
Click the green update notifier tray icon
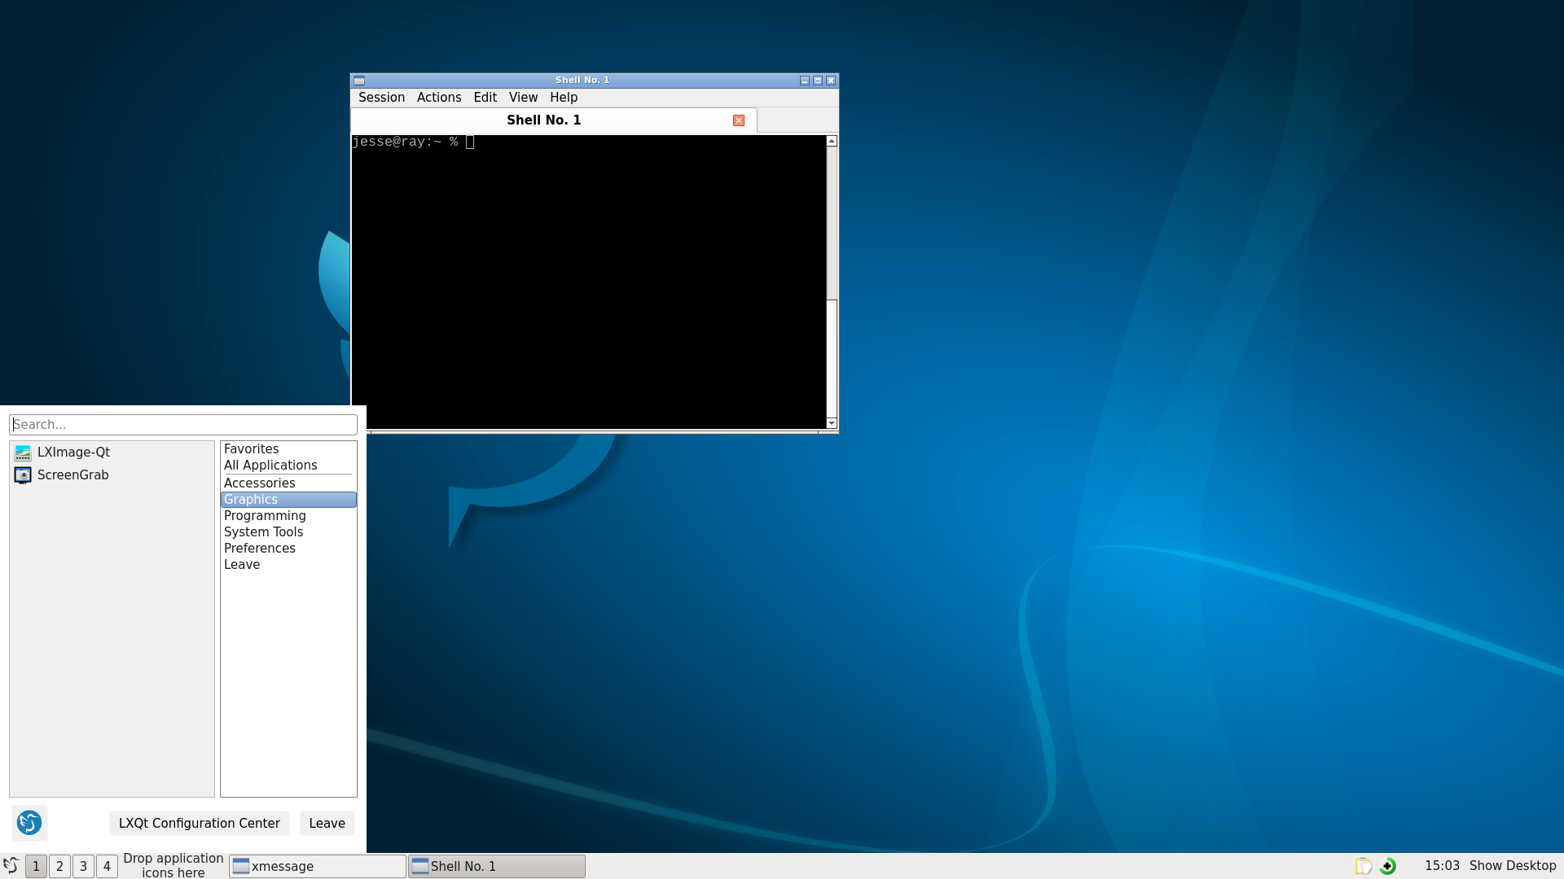[x=1388, y=866]
